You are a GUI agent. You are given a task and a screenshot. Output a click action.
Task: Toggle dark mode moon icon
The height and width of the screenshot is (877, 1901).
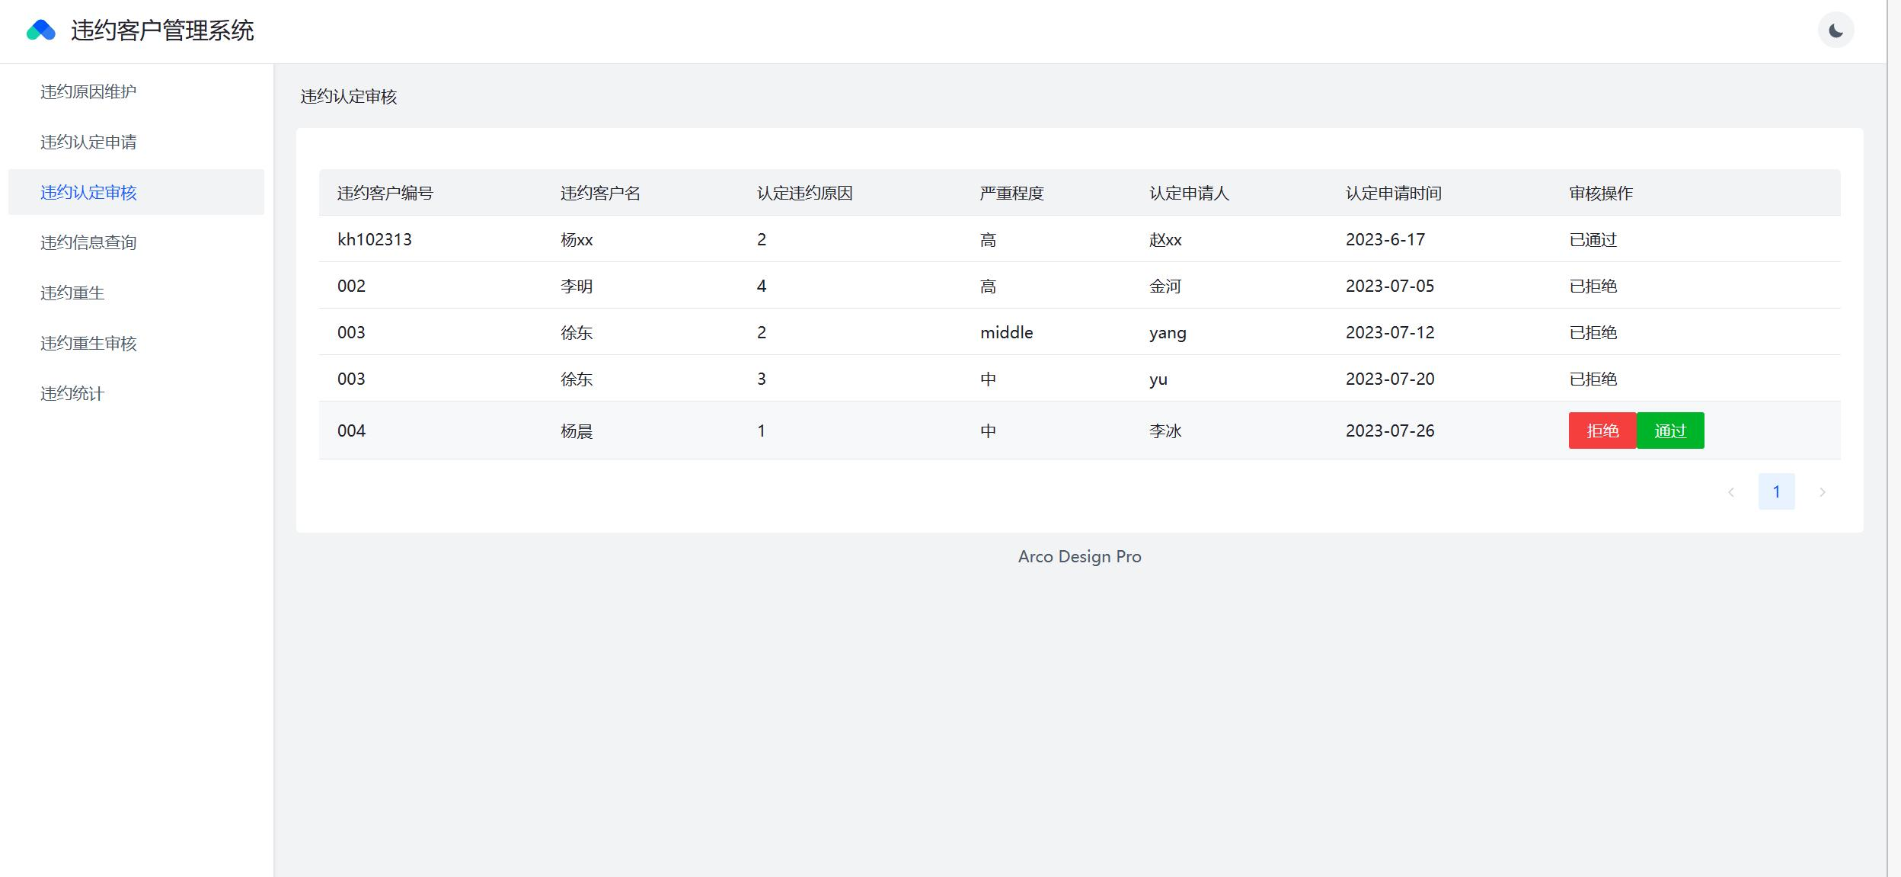click(x=1836, y=30)
